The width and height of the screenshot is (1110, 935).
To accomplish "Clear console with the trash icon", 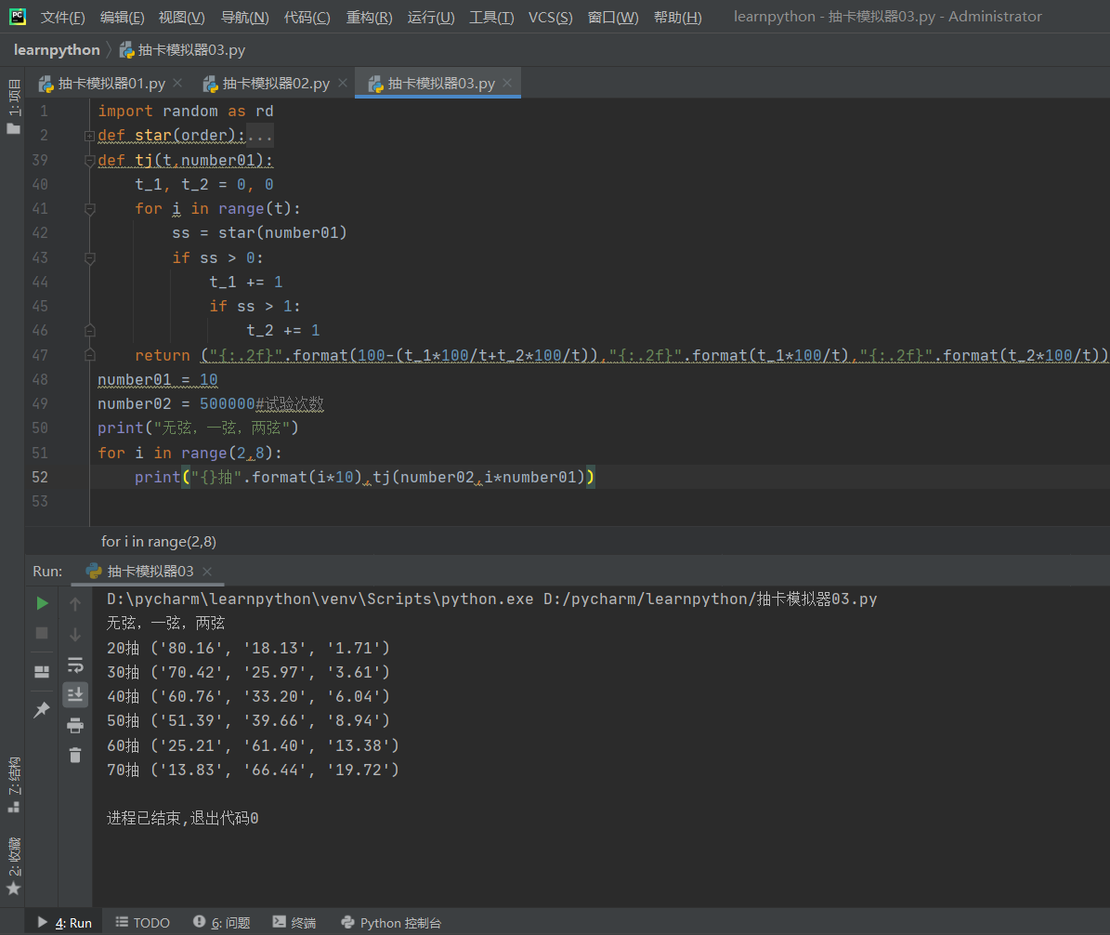I will [x=75, y=755].
